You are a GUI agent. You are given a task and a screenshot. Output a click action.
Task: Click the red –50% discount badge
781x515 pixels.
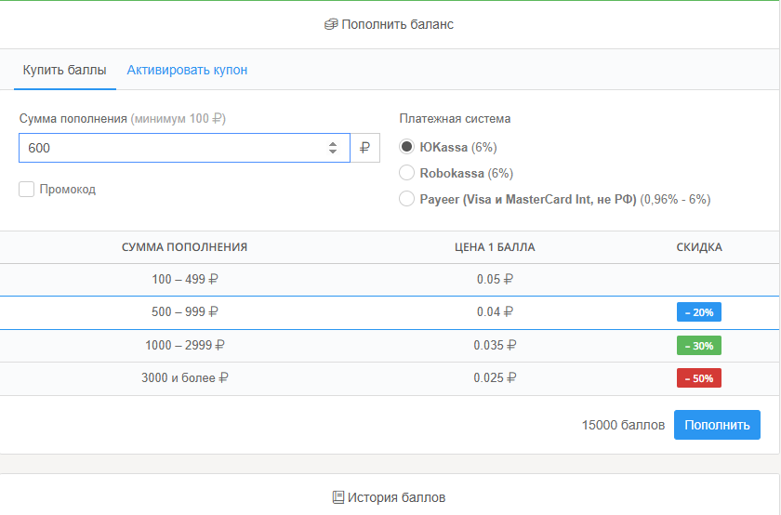click(699, 378)
